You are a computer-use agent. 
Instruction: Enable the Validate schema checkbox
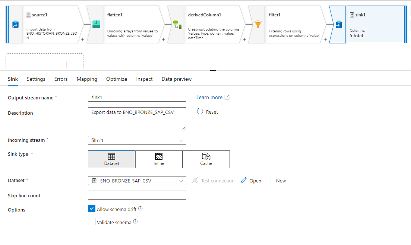[x=92, y=222]
